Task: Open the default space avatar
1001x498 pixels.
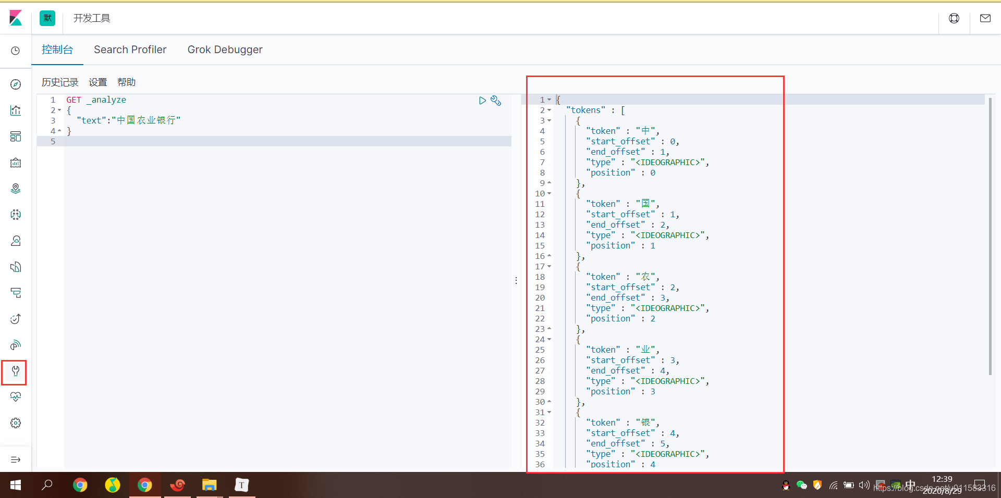Action: click(x=47, y=18)
